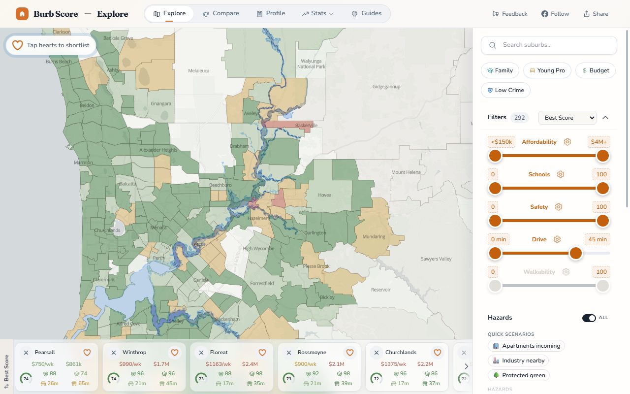The image size is (630, 394).
Task: Open the Explore tab
Action: pos(169,14)
